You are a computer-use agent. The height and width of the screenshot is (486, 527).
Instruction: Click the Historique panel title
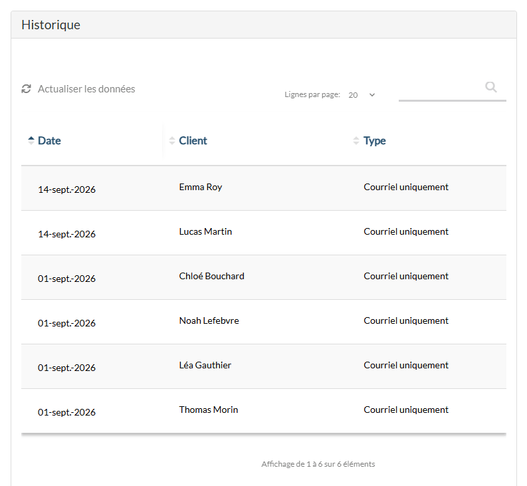click(x=51, y=25)
